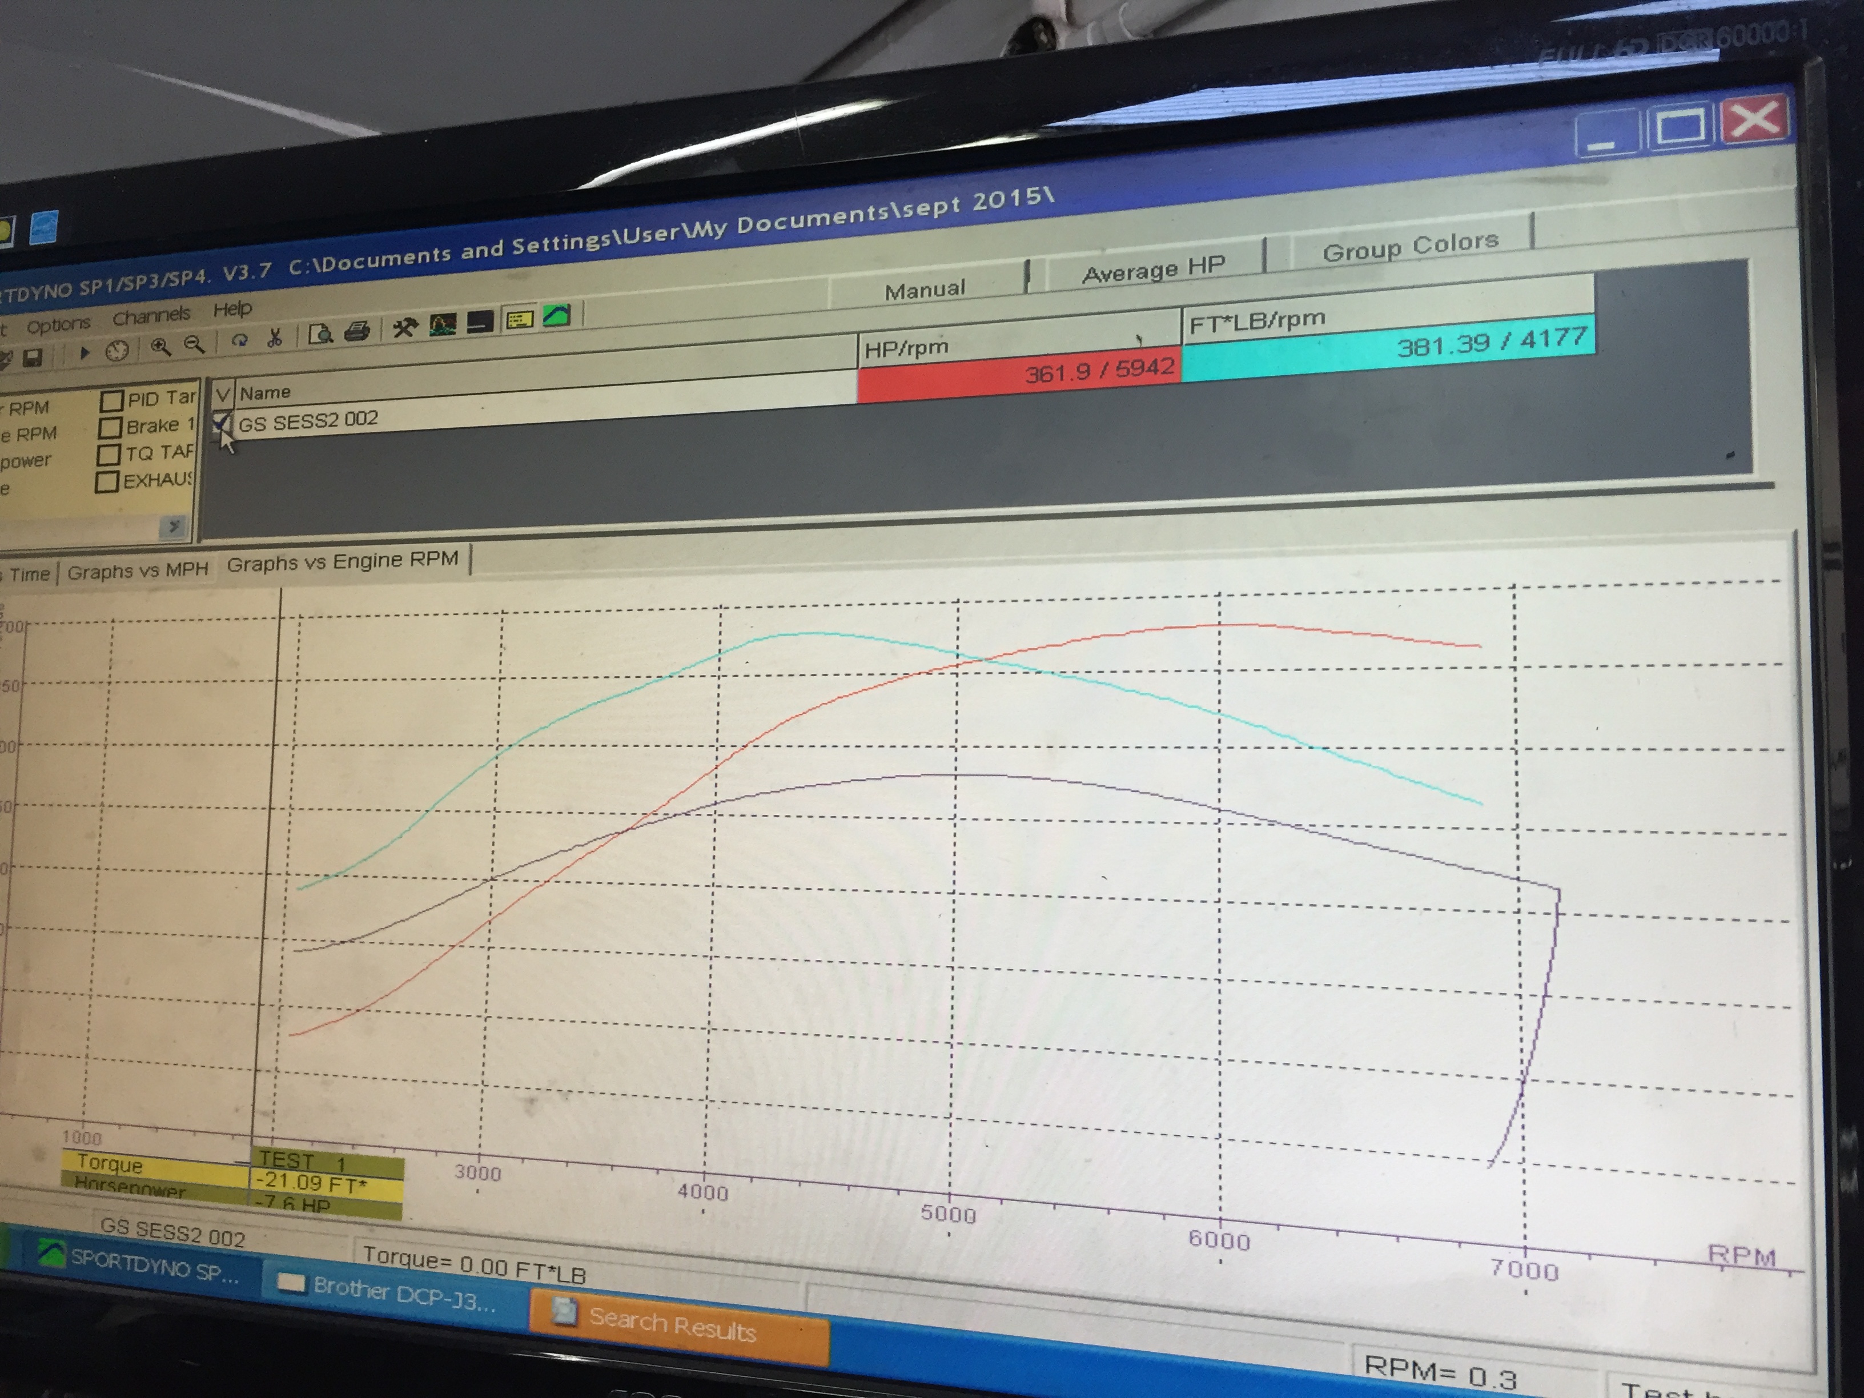Select Graphs vs Engine RPM tab
The image size is (1864, 1398).
342,561
